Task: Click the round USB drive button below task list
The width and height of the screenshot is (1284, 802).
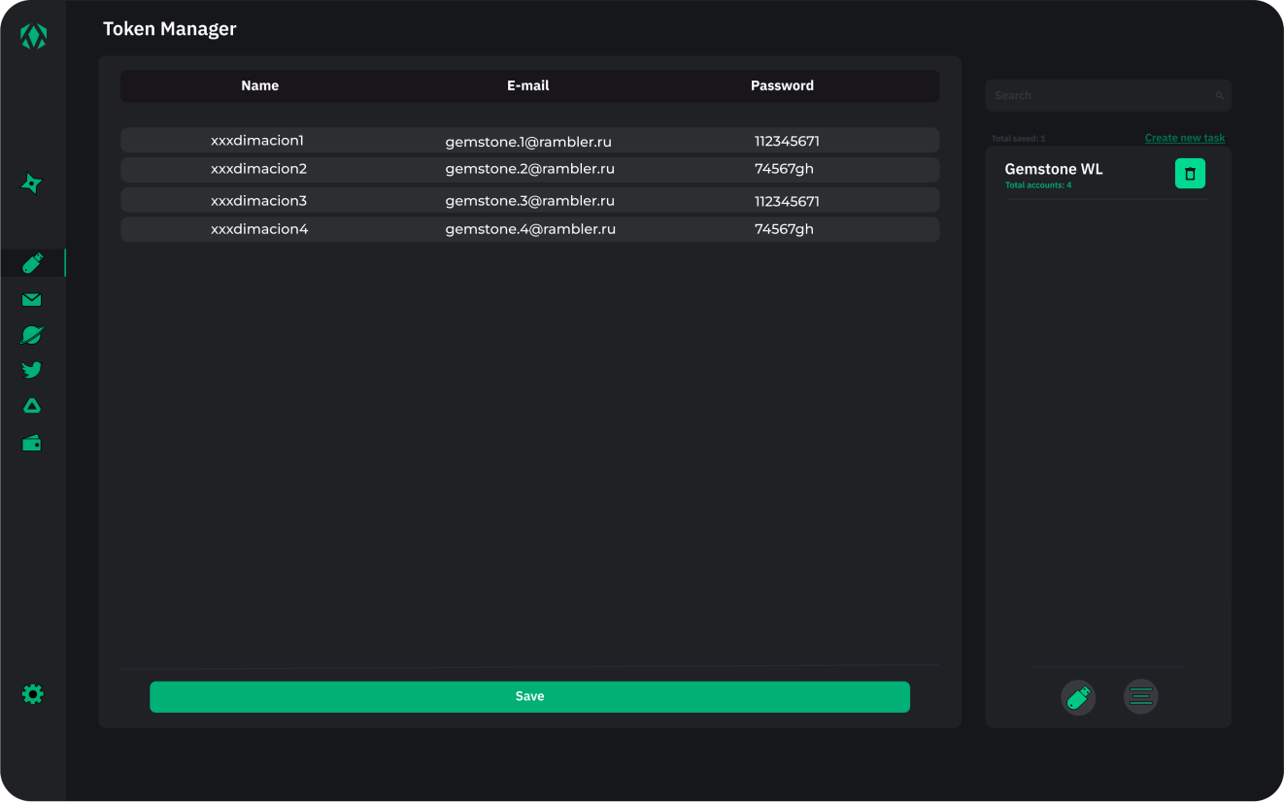Action: (x=1078, y=697)
